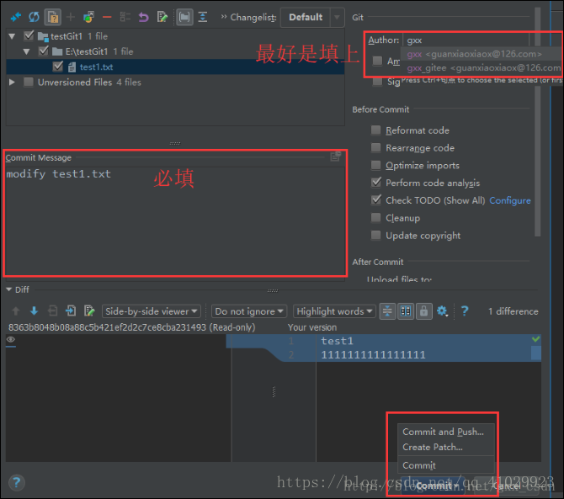Select author suggestion gxx guanxiaoxiaox@126.com
Viewport: 564px width, 499px height.
coord(482,54)
